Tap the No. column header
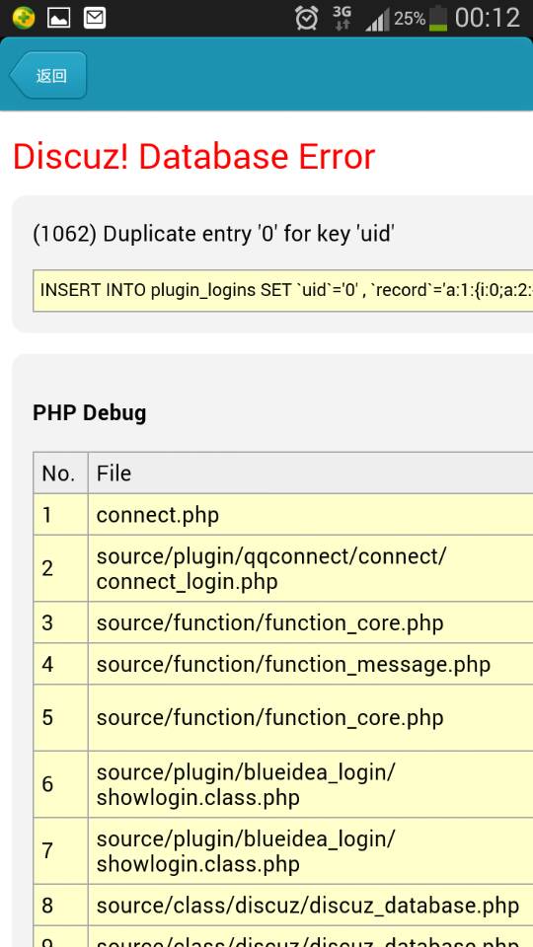Screen dimensions: 533x947 pyautogui.click(x=60, y=473)
